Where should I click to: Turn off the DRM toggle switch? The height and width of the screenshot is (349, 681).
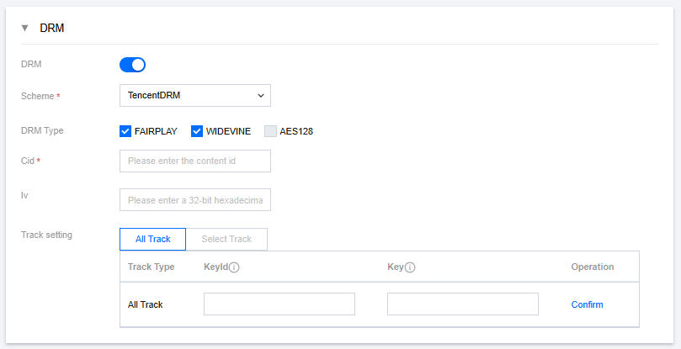click(133, 65)
